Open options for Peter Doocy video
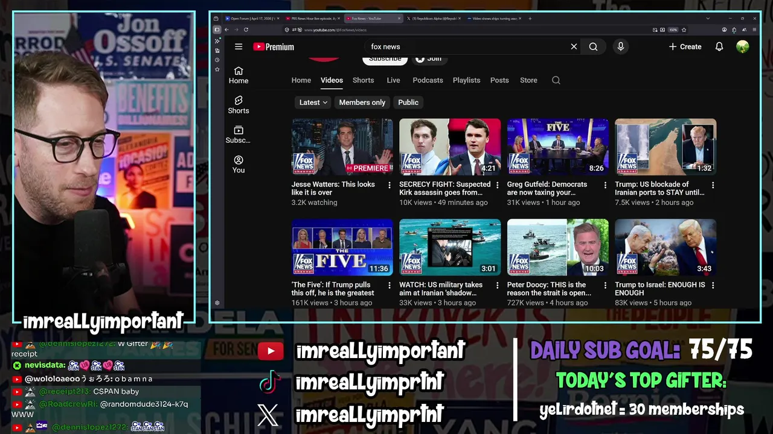773x434 pixels. coord(605,285)
